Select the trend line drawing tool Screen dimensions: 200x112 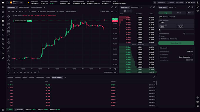pos(9,20)
